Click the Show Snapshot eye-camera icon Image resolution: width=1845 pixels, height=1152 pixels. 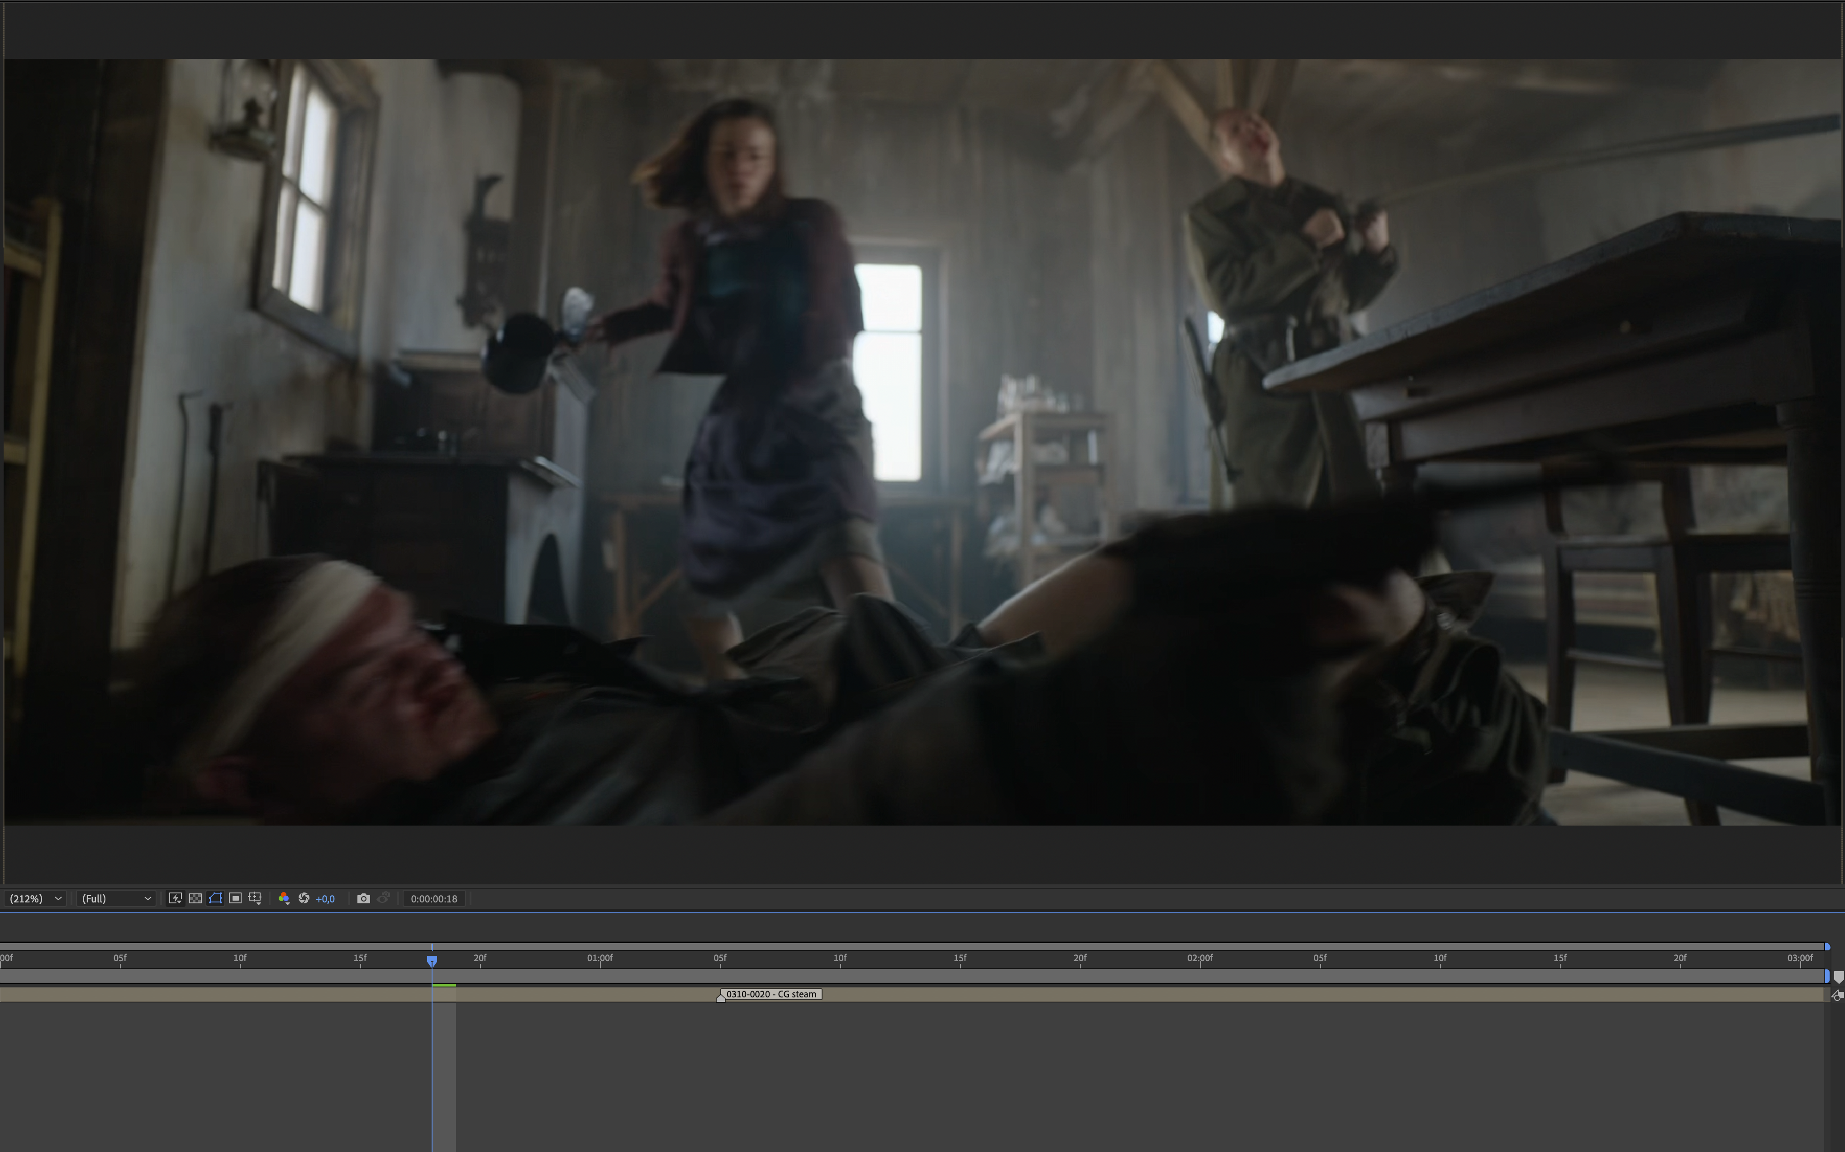click(384, 898)
